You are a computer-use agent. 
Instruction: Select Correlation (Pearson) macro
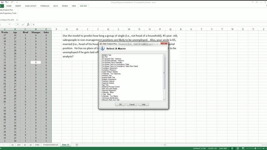(x=109, y=70)
